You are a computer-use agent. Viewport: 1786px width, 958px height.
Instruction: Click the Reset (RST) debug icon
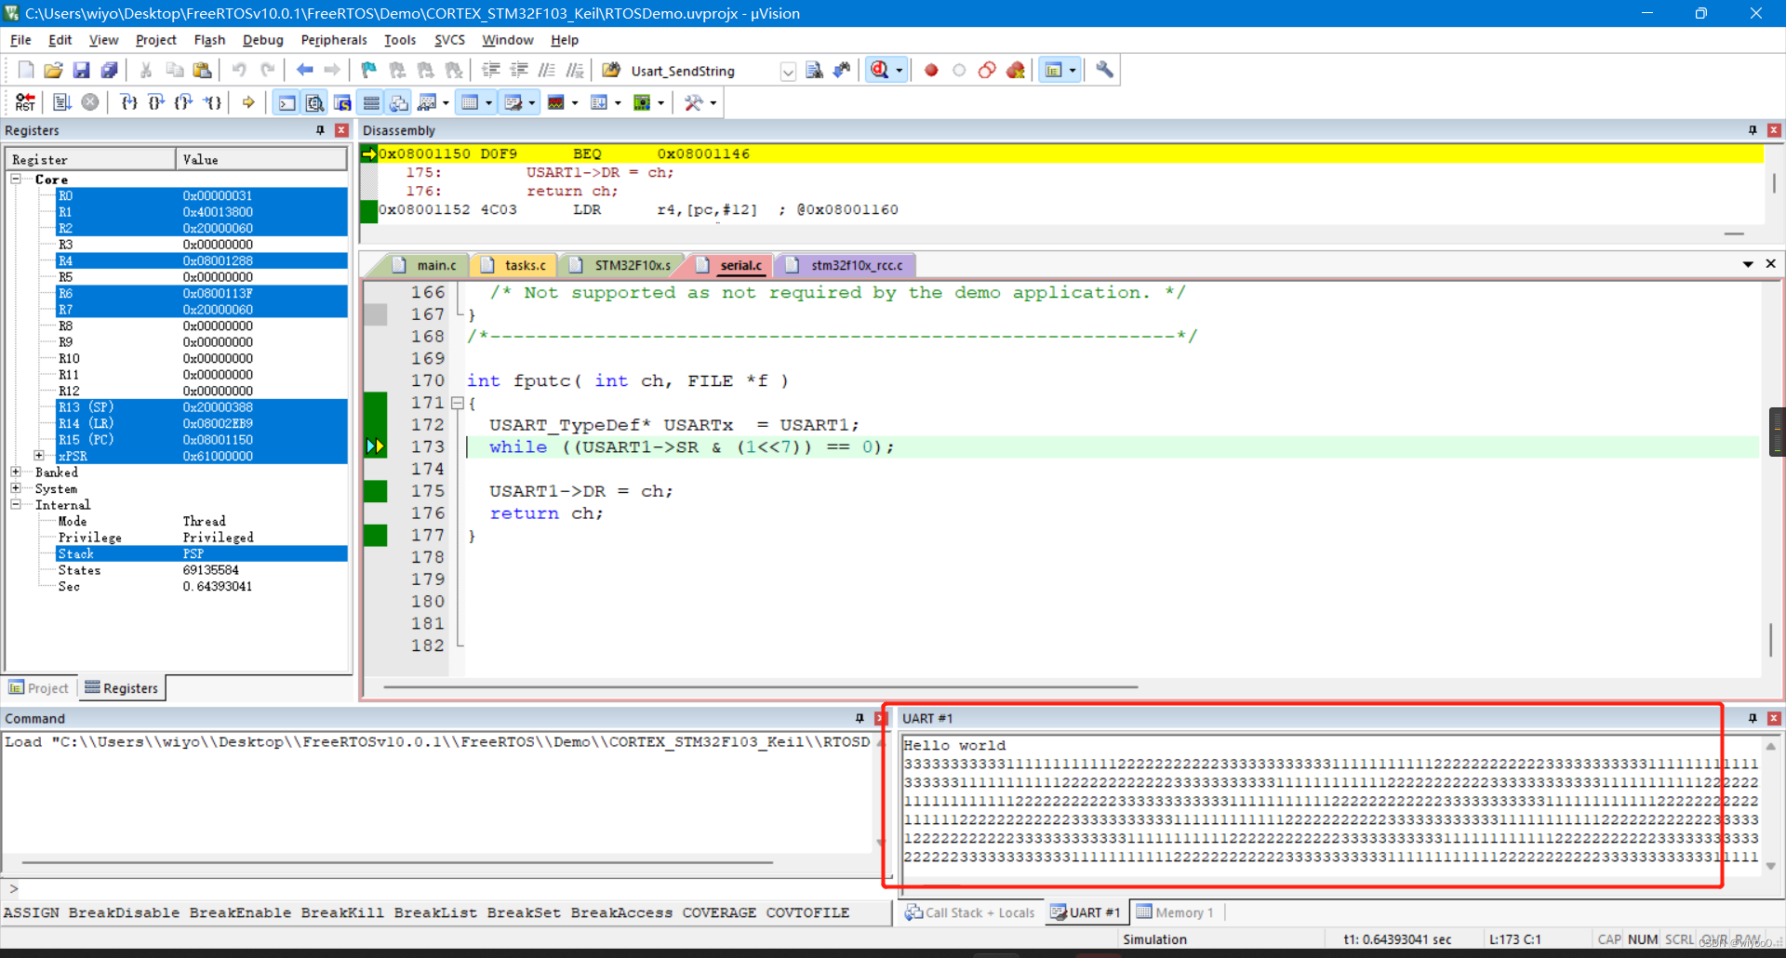25,102
